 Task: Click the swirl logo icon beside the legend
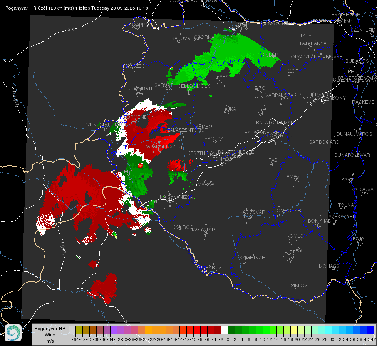(13, 333)
